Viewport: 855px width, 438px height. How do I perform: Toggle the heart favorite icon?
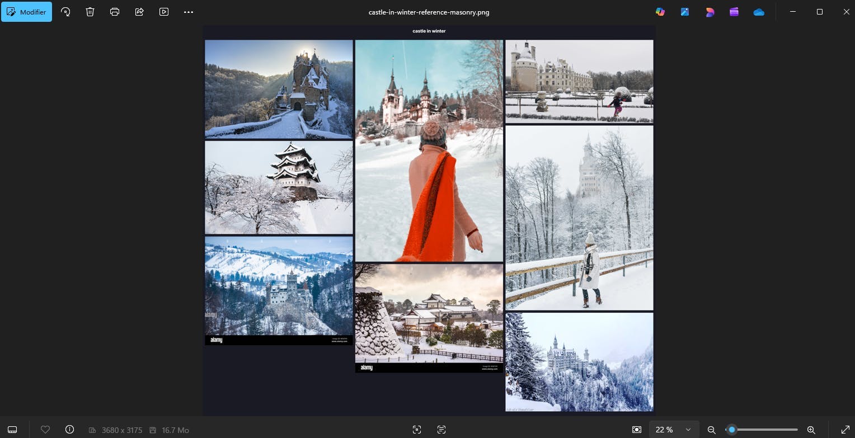coord(45,430)
